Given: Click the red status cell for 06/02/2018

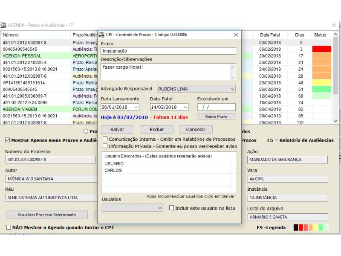Looking at the screenshot, I should 321,49.
